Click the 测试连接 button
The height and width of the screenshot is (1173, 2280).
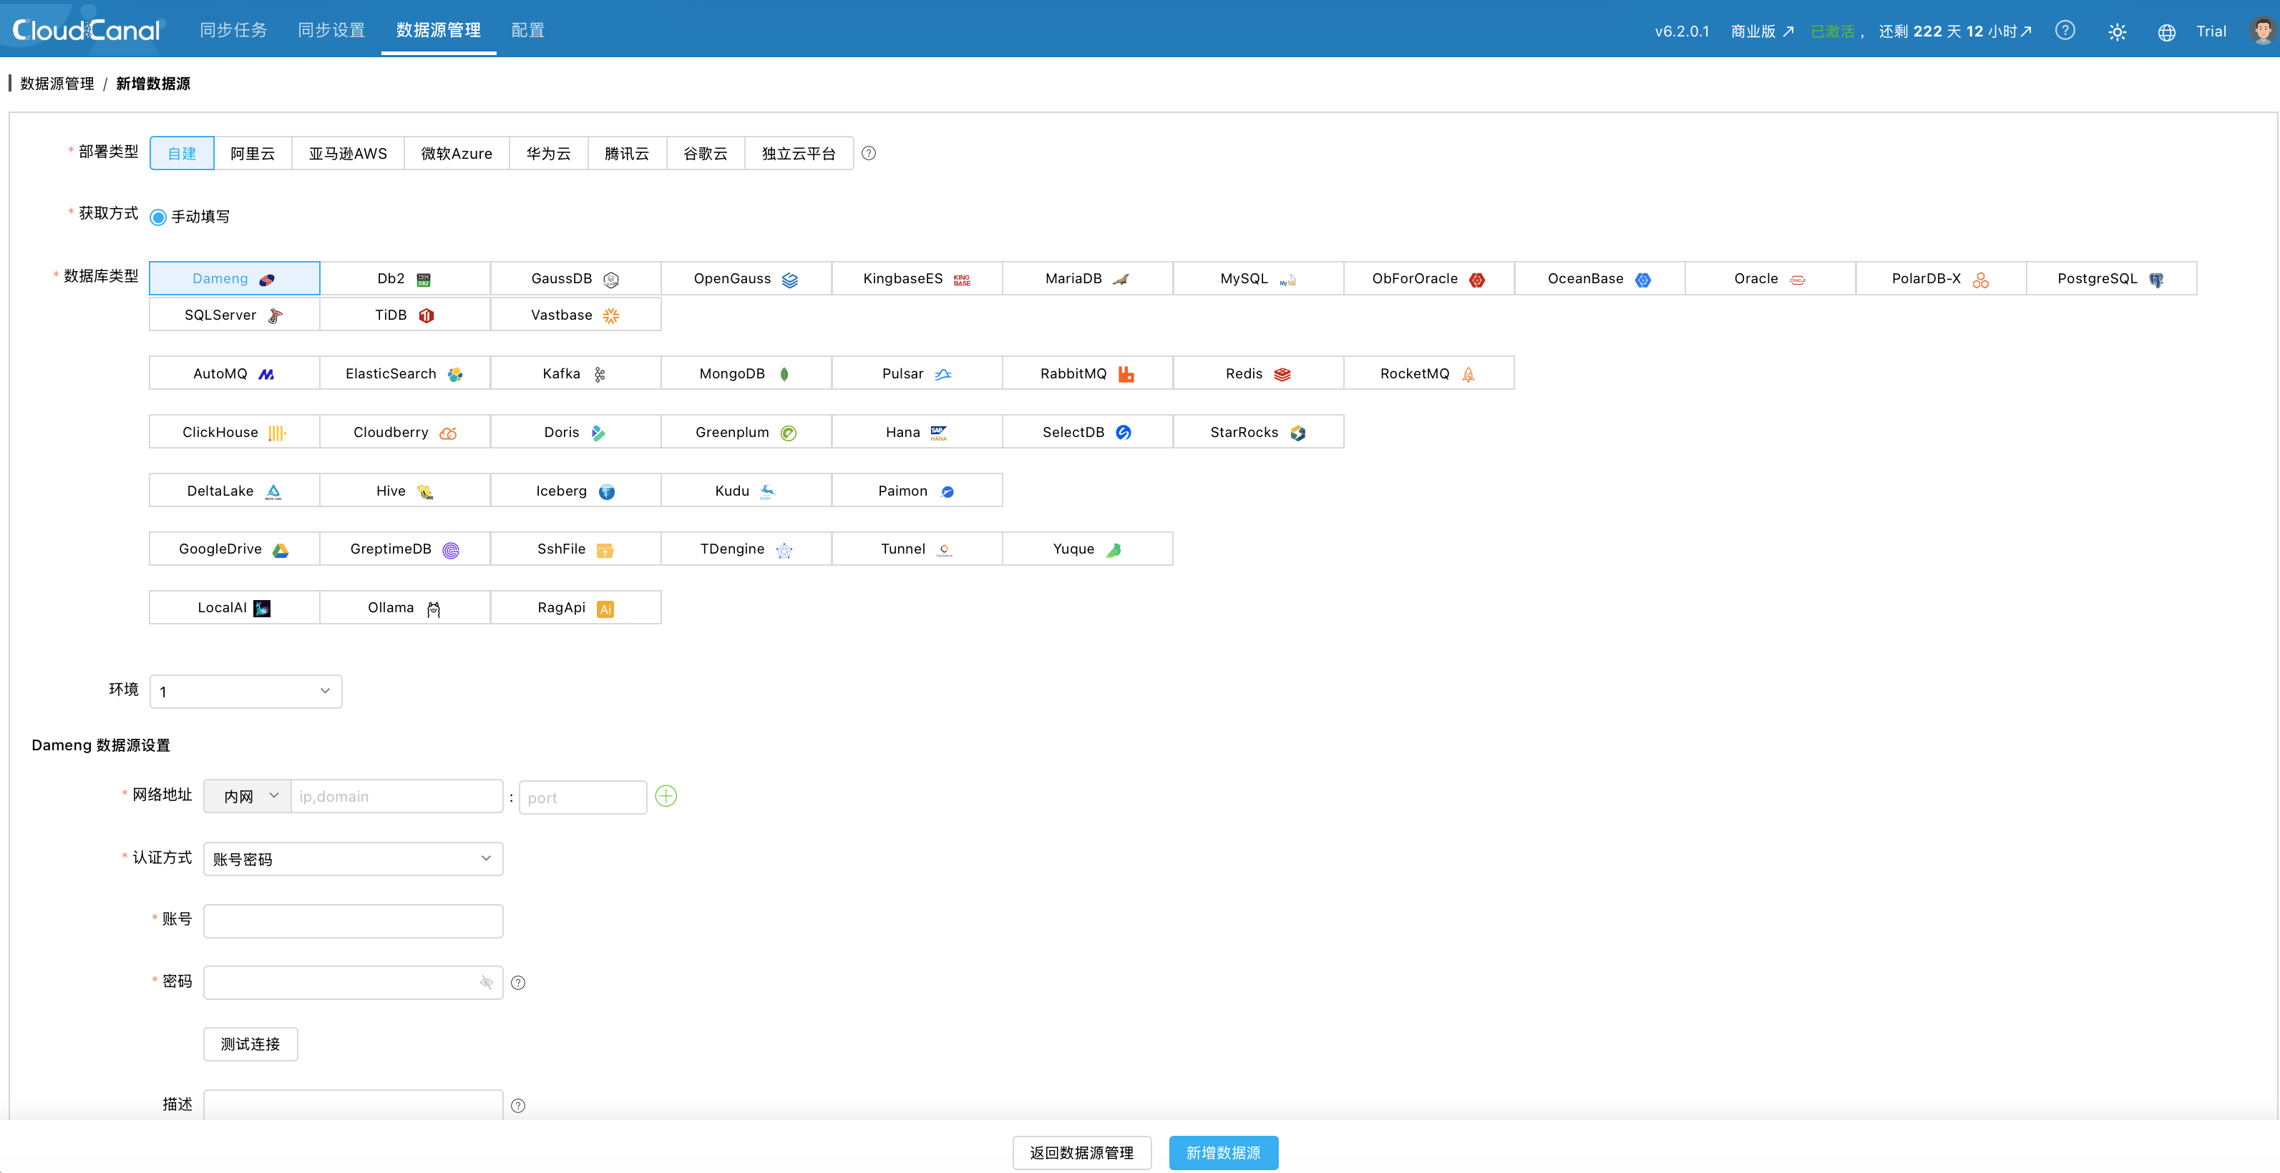[250, 1045]
